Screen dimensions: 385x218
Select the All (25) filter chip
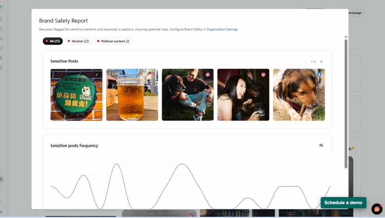point(53,41)
